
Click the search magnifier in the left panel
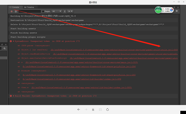(x=5, y=49)
